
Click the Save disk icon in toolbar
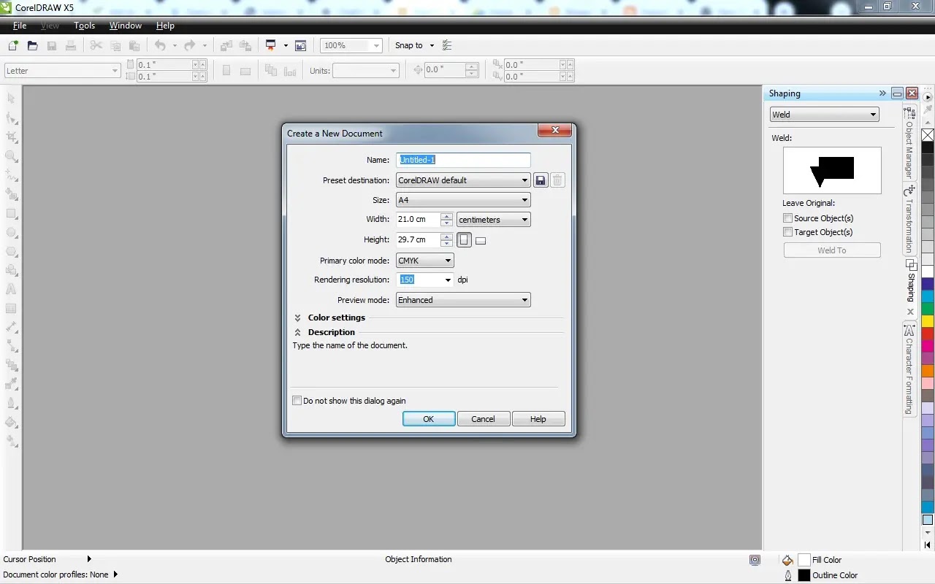coord(52,45)
